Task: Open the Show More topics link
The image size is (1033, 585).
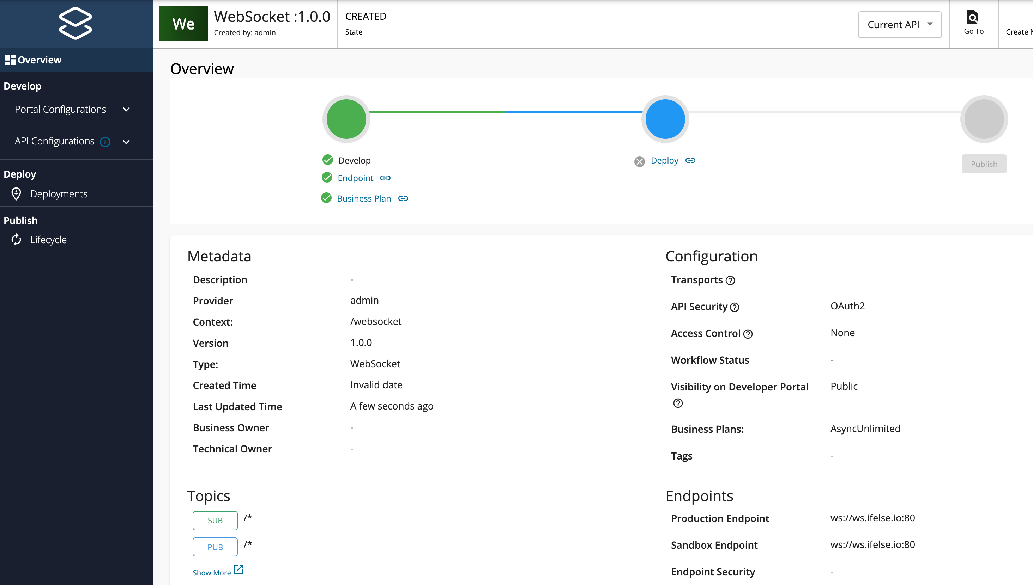Action: (213, 572)
